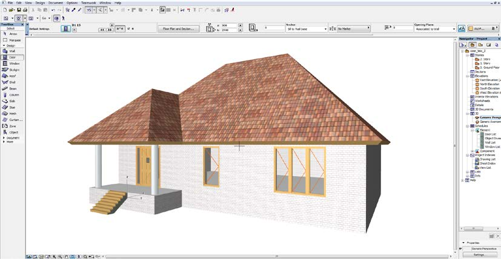The height and width of the screenshot is (259, 501).
Task: Open the Opening Plane 'Associated to Wall' dropdown
Action: point(435,28)
